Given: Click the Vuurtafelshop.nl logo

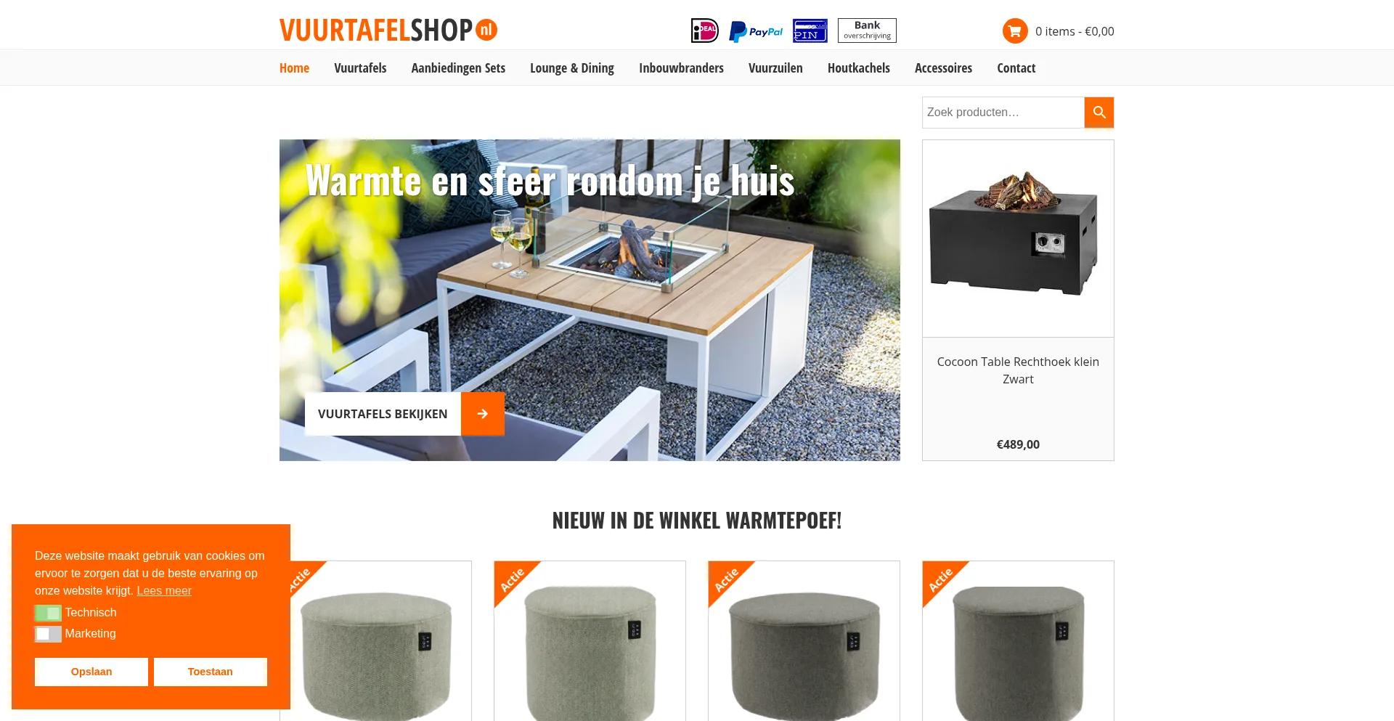Looking at the screenshot, I should [388, 30].
